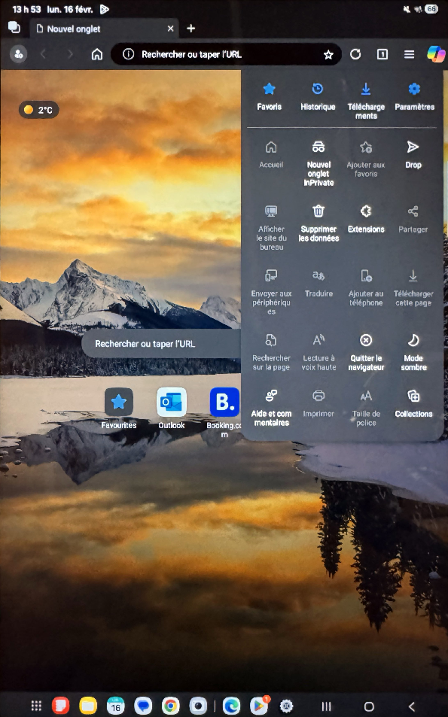Launch the yellow files app in the taskbar
Image resolution: width=448 pixels, height=717 pixels.
(88, 706)
